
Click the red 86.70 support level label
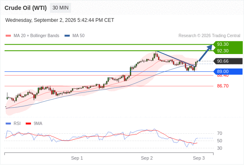coord(222,86)
